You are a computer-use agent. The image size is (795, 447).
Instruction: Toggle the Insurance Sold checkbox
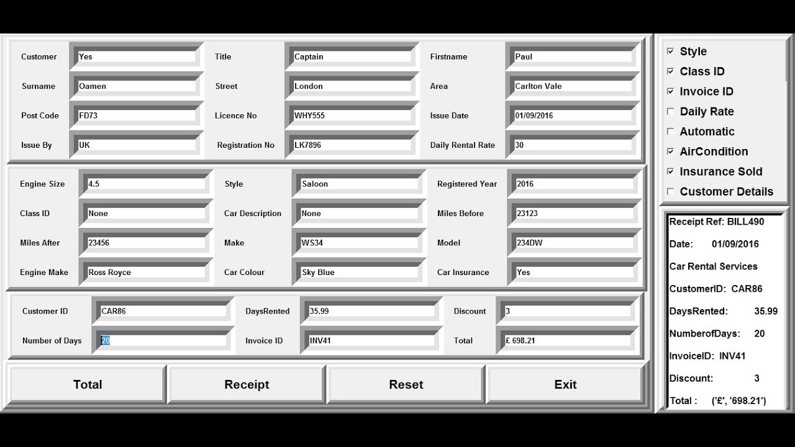(x=670, y=171)
